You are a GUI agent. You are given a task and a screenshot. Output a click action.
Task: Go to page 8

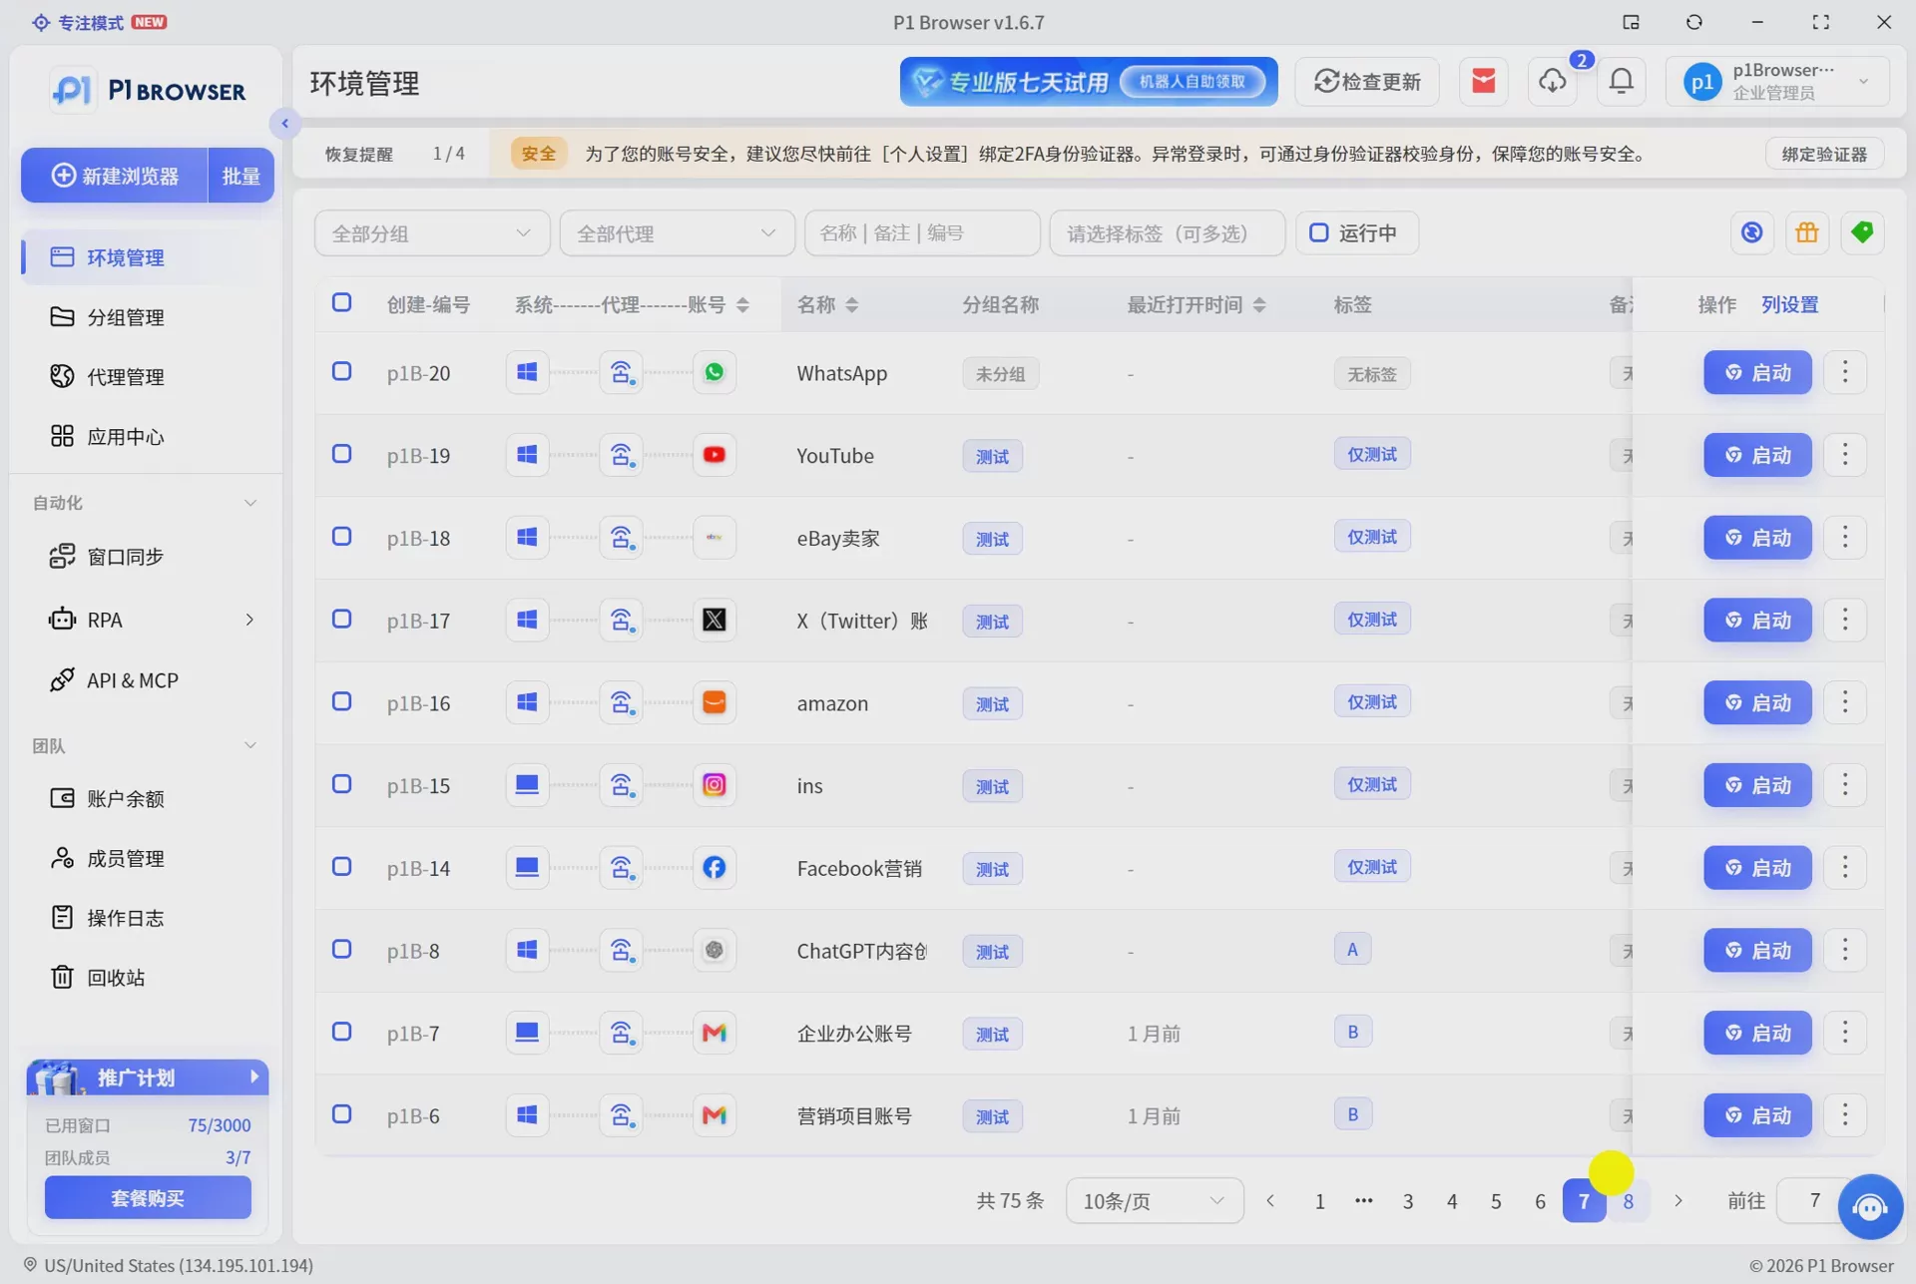(1629, 1202)
